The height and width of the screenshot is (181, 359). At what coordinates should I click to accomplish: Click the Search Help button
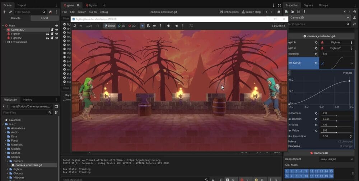251,12
